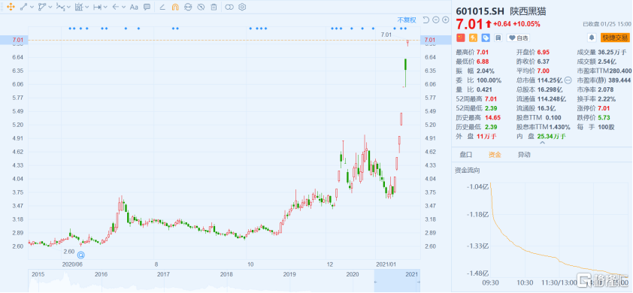Click 2018 on the bottom timeline navigator
Screen dimensions: 633x293
click(226, 275)
